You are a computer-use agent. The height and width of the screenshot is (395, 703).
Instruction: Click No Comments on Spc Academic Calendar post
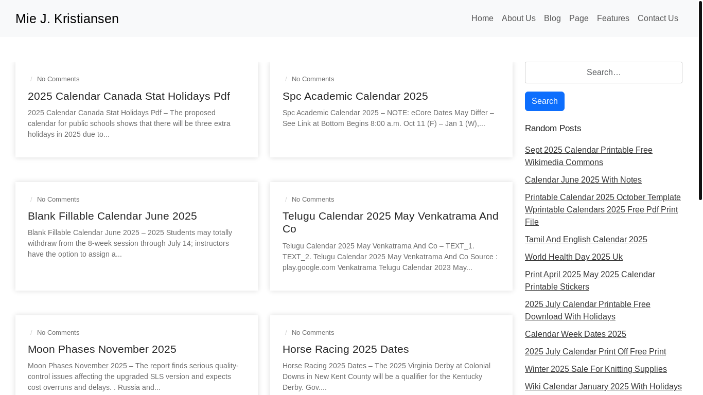(x=313, y=79)
